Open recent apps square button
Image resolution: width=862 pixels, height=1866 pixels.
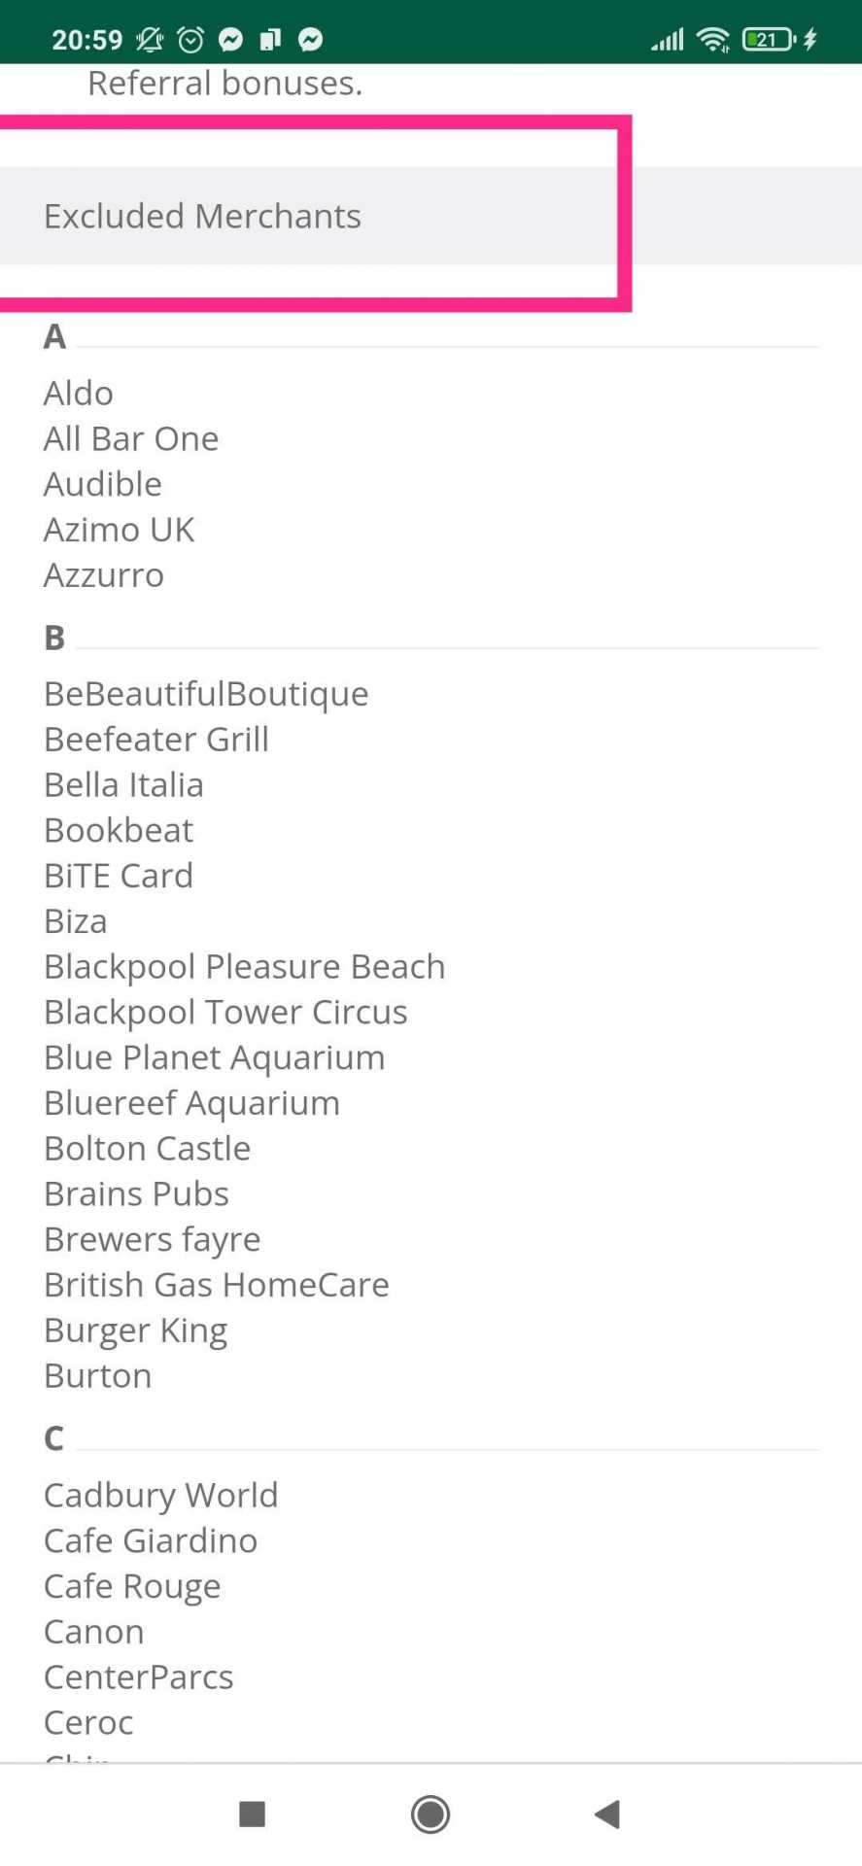click(x=253, y=1814)
